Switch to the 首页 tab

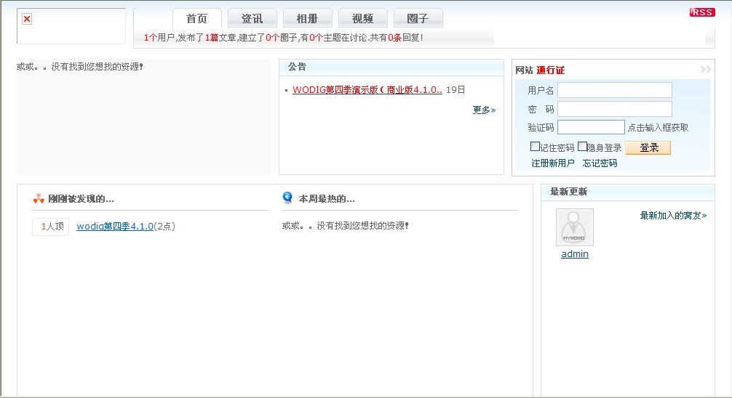click(x=197, y=19)
